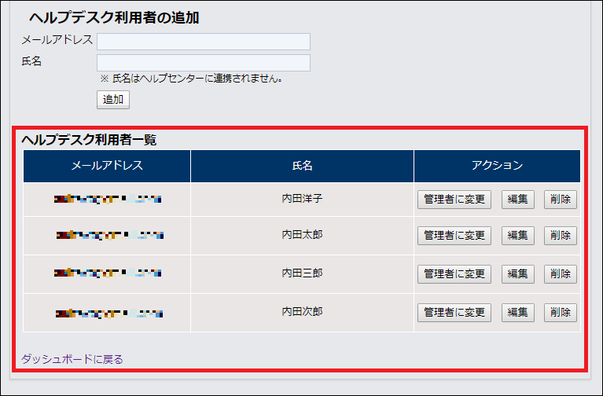This screenshot has width=603, height=396.
Task: Select 管理者に変更 in 内田次郎's row
Action: pos(454,313)
